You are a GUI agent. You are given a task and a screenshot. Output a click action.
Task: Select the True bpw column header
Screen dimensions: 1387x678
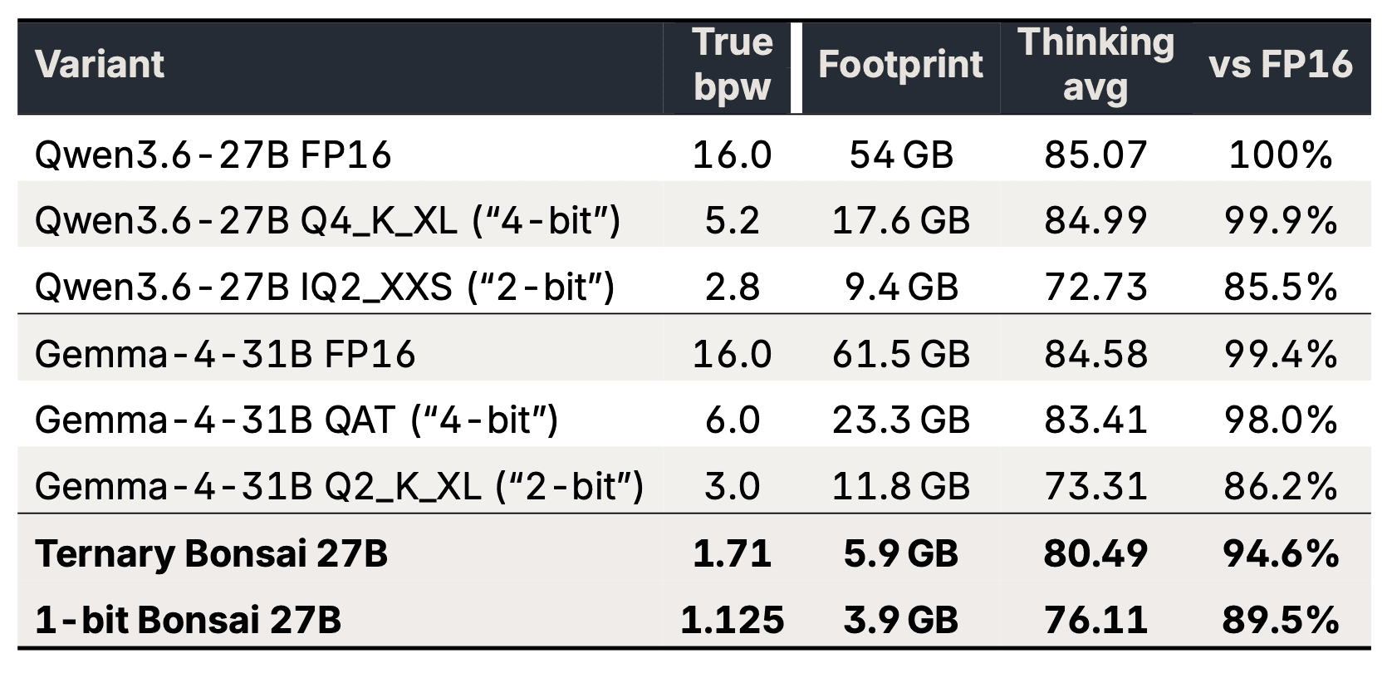pyautogui.click(x=733, y=65)
